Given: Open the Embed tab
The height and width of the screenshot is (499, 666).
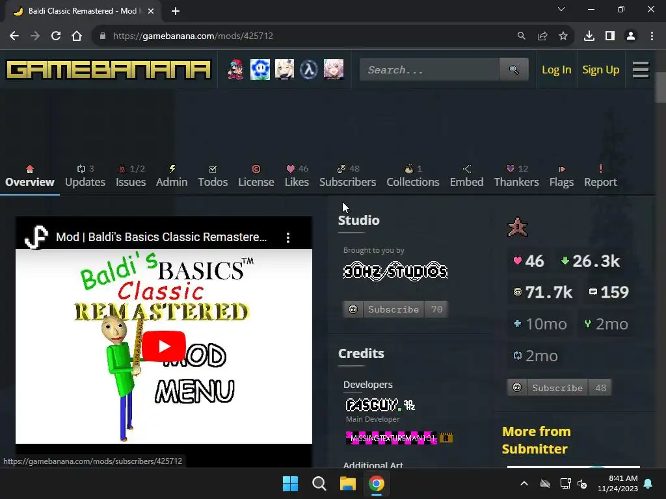Looking at the screenshot, I should [x=467, y=176].
